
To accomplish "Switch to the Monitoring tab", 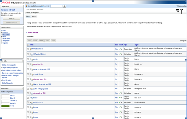I will (x=34, y=17).
